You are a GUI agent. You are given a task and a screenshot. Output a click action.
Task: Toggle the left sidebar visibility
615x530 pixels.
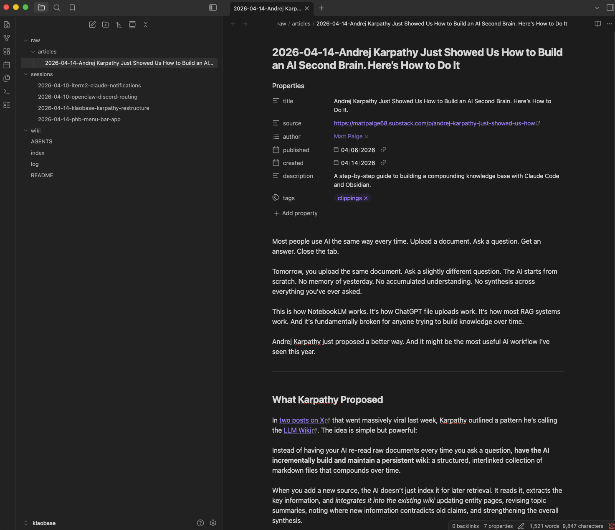coord(213,8)
